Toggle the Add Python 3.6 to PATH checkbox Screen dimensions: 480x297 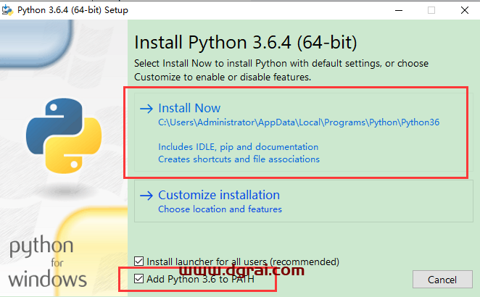tap(139, 278)
